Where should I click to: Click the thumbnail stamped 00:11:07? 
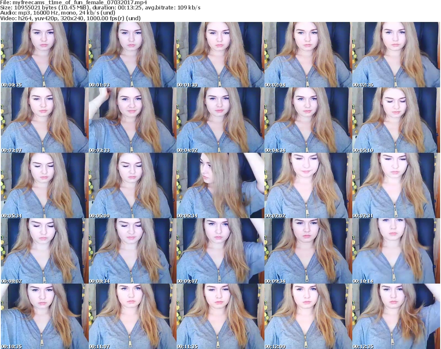click(x=133, y=316)
